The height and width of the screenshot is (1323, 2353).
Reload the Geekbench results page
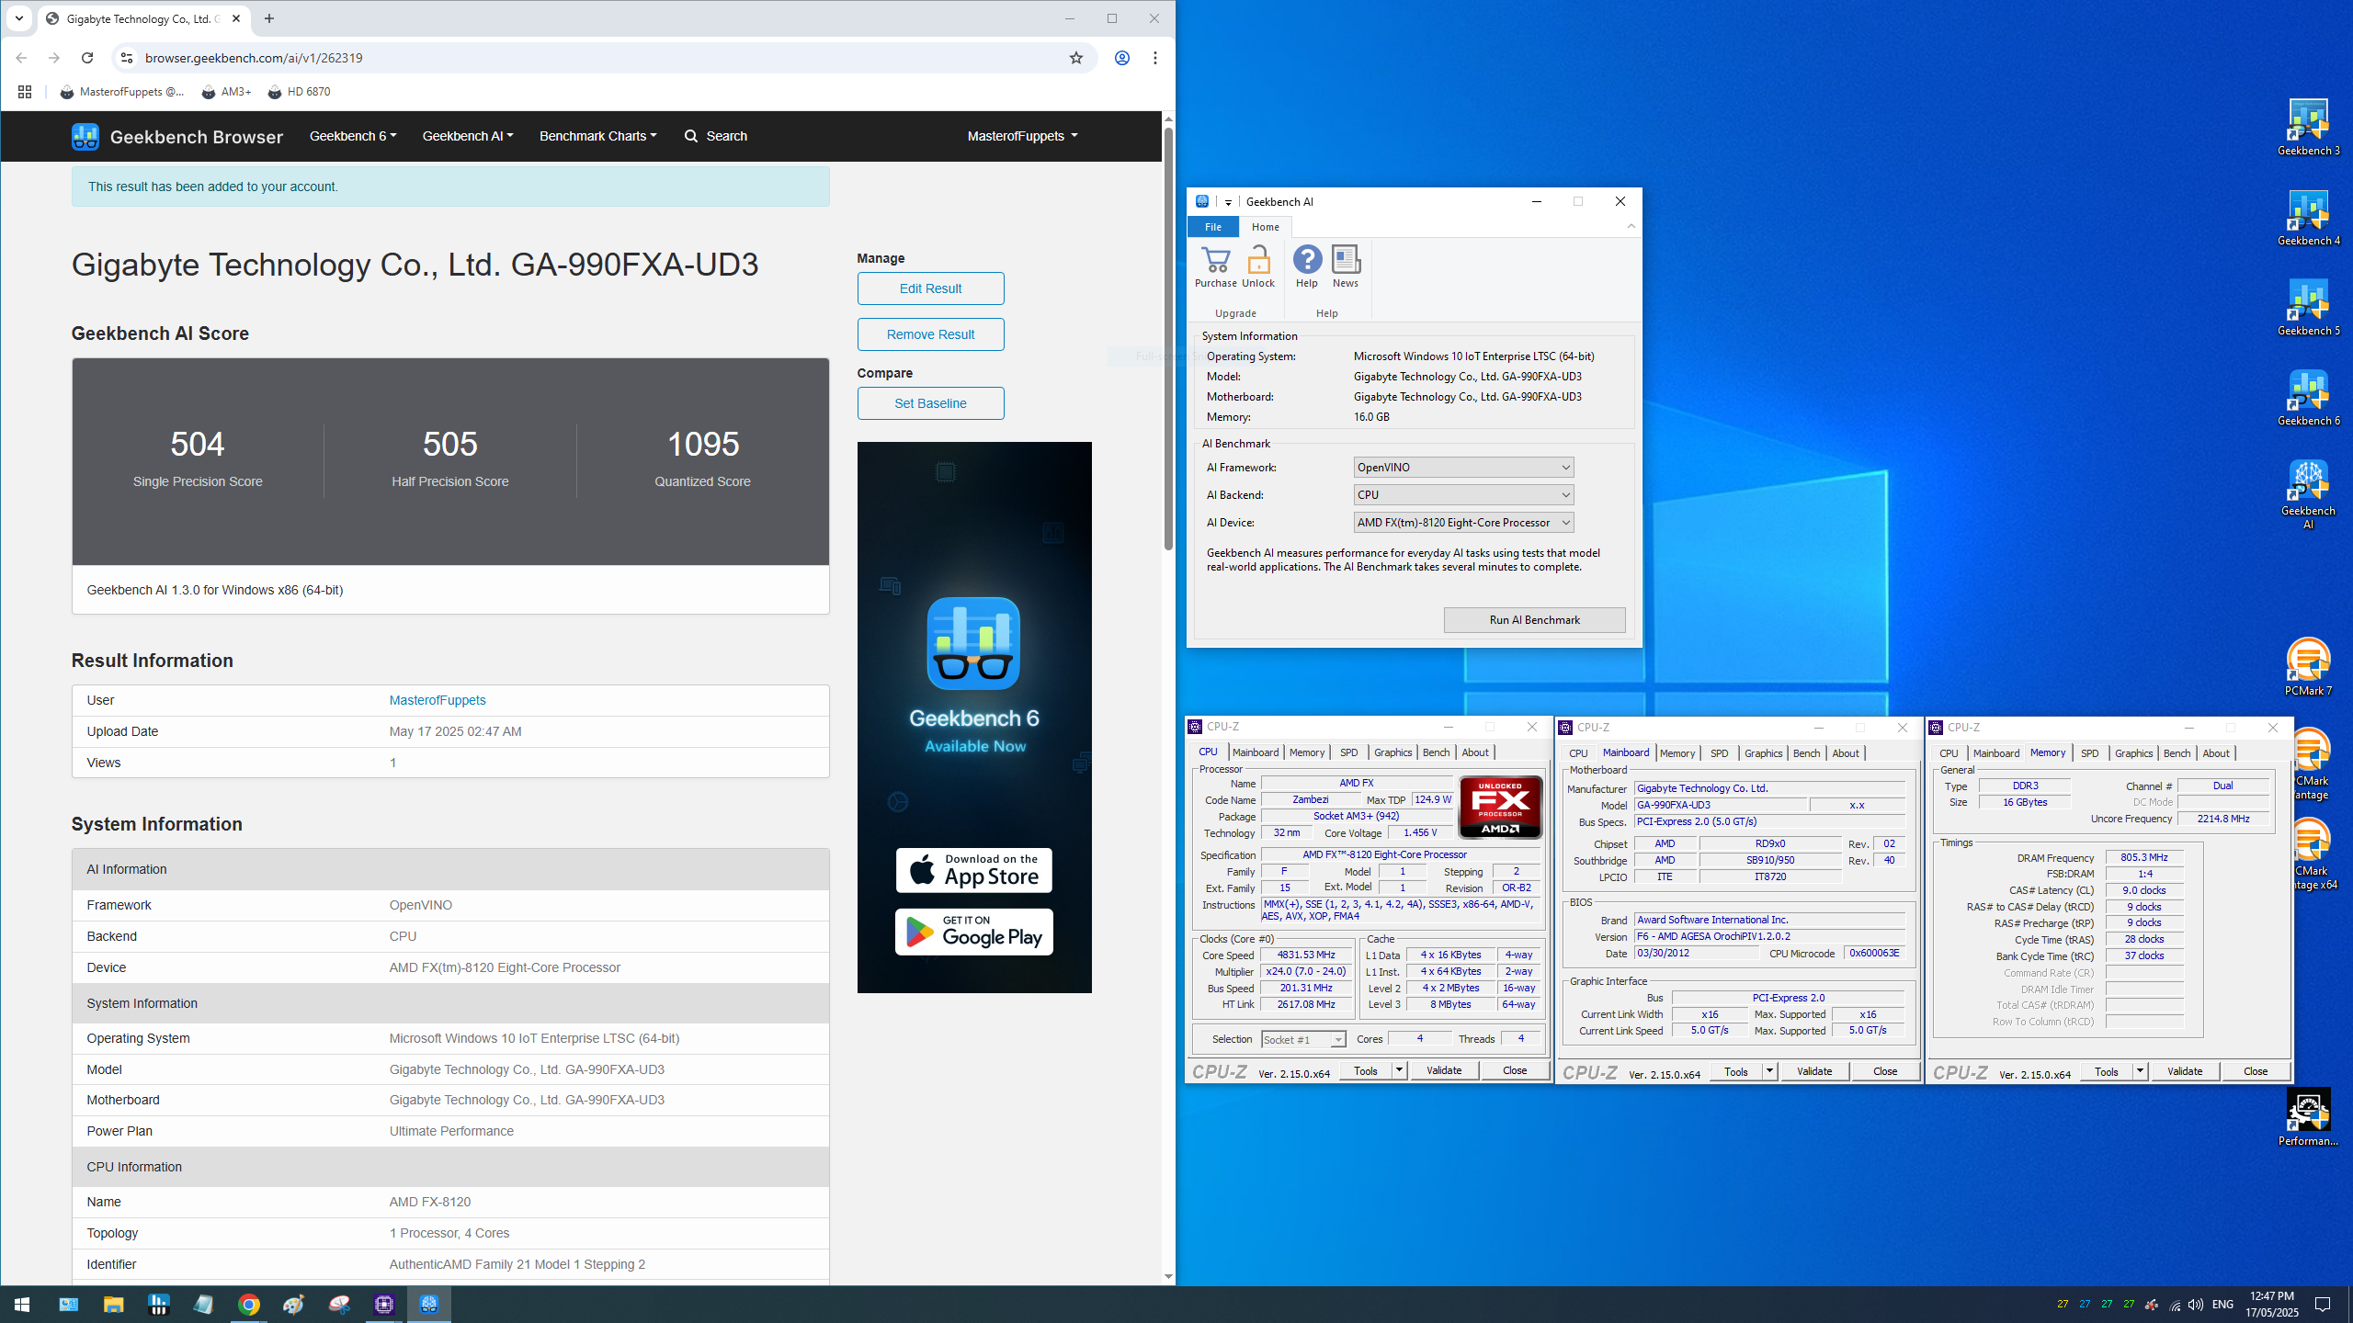[87, 58]
